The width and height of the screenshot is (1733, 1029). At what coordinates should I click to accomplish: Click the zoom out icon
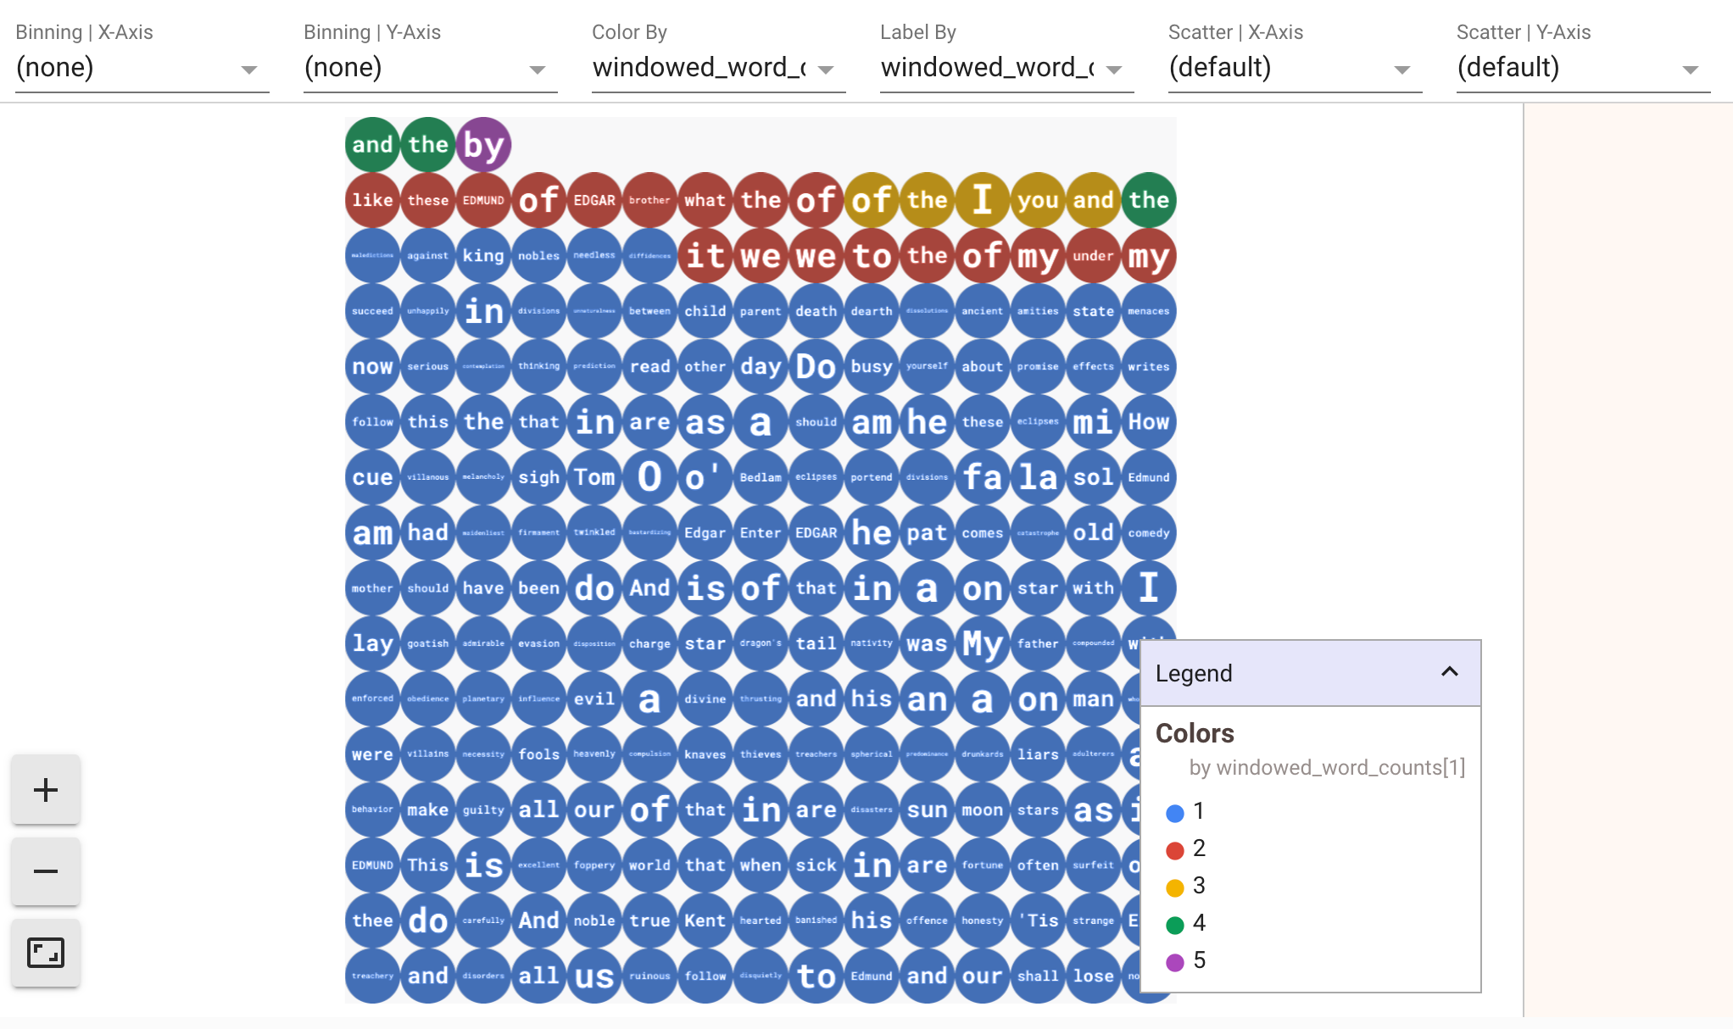pyautogui.click(x=45, y=872)
